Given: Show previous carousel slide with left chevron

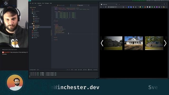Looking at the screenshot, I should pyautogui.click(x=102, y=43).
